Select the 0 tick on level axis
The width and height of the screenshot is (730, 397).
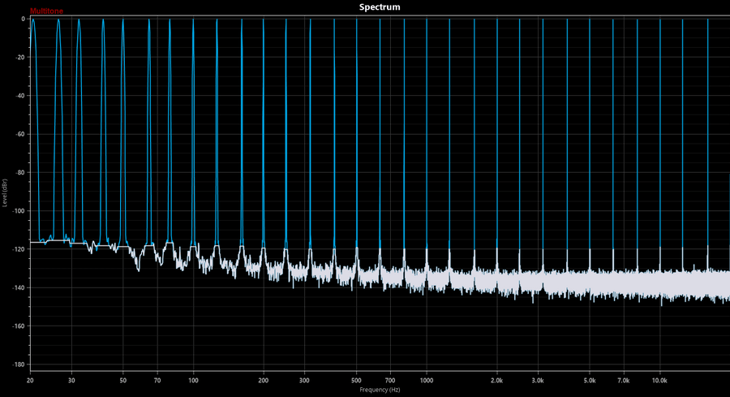click(x=23, y=19)
